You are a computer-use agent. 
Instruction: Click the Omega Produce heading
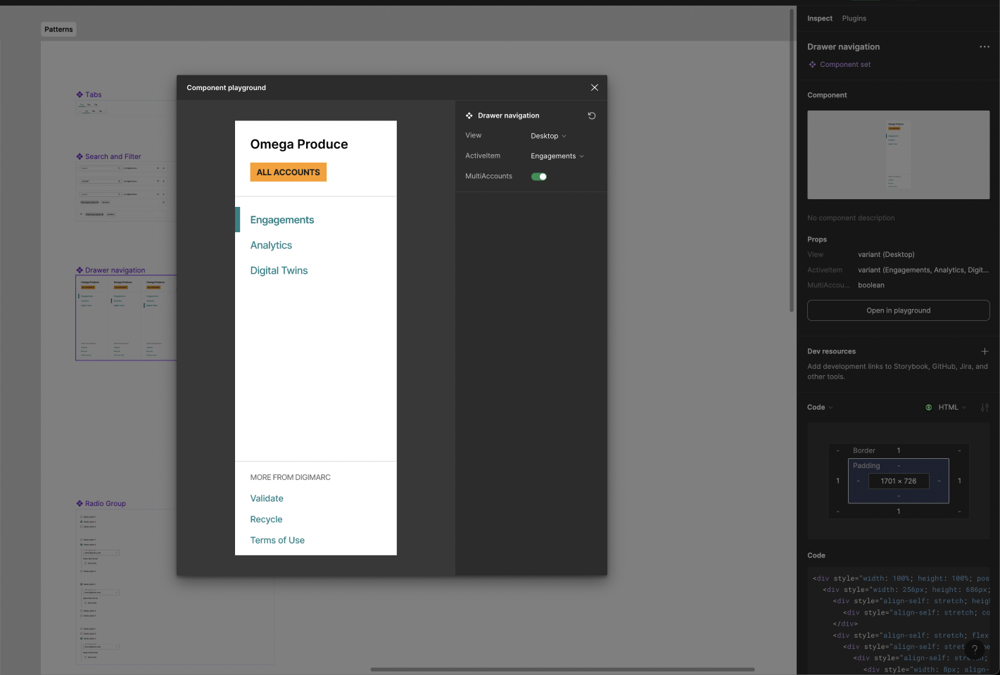[x=299, y=144]
